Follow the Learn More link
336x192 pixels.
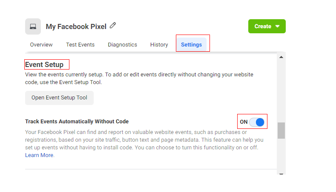click(x=39, y=155)
